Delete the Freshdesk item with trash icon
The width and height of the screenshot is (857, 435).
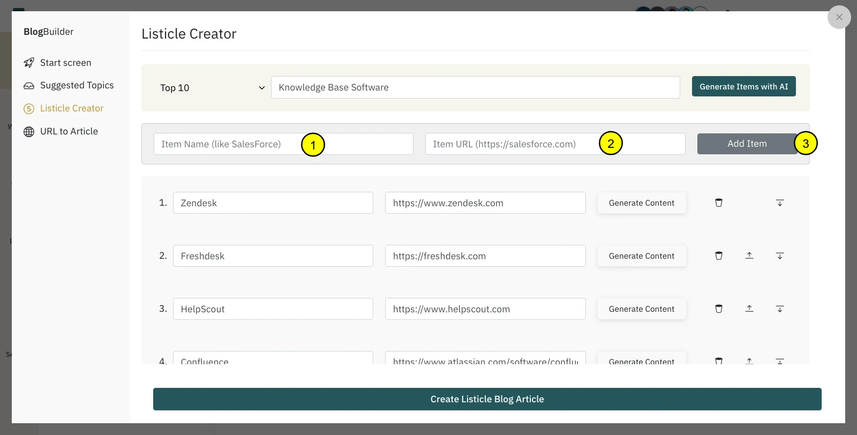[x=719, y=256]
